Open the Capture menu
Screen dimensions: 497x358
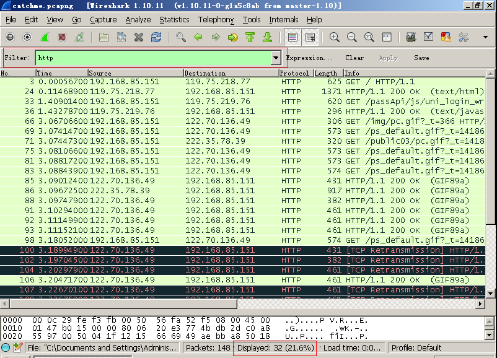(x=103, y=20)
